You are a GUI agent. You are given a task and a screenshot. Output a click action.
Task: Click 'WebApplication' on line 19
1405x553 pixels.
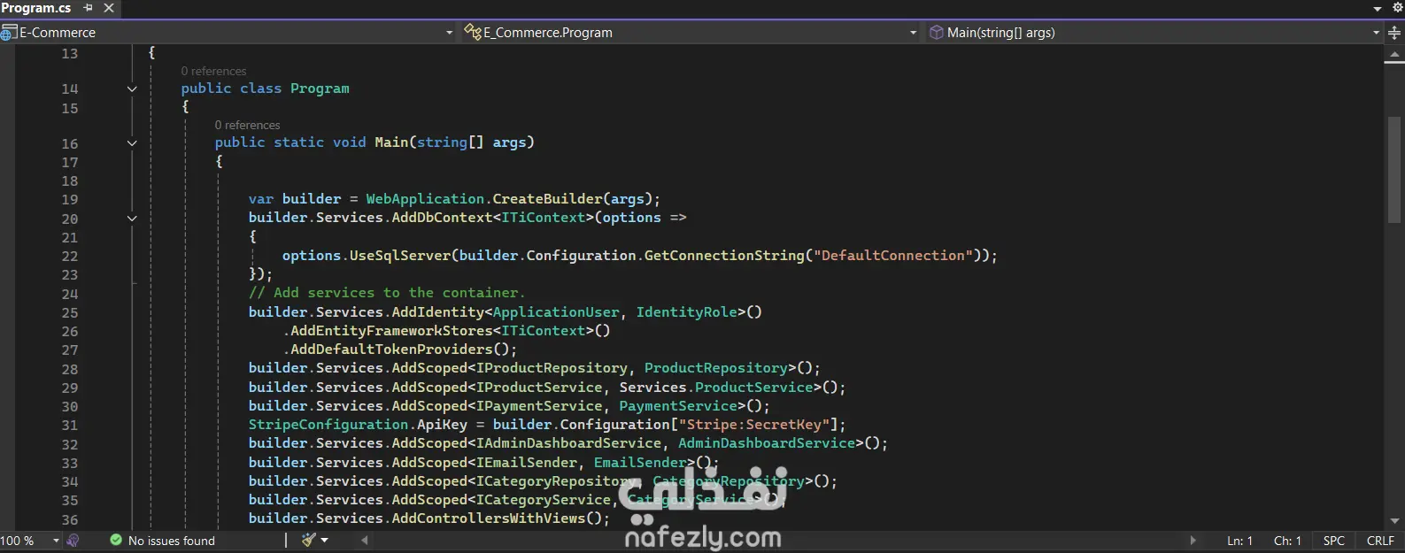(425, 199)
